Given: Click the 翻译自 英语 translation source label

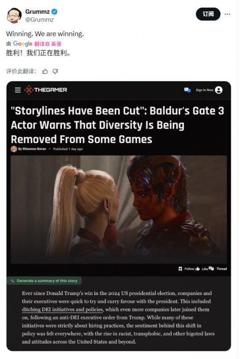Looking at the screenshot, I should coord(48,44).
